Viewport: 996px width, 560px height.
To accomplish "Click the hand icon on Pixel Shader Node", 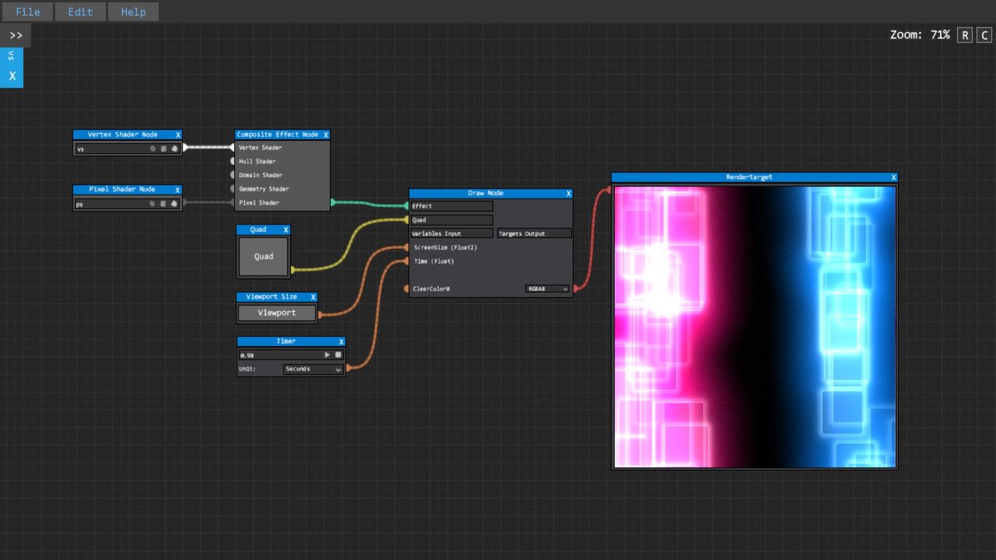I will click(x=174, y=204).
